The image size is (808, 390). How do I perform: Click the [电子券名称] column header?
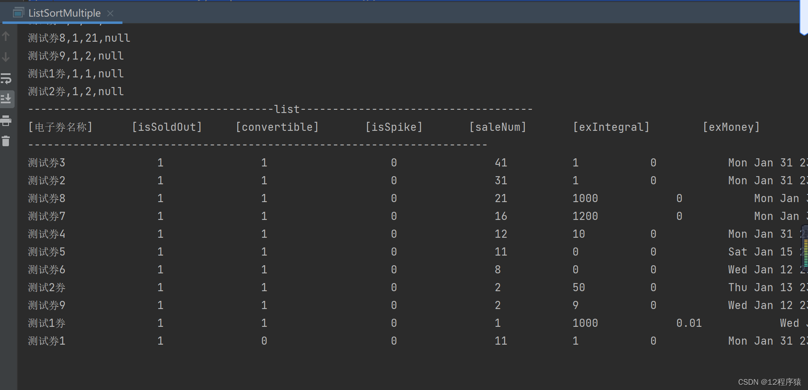[x=60, y=127]
